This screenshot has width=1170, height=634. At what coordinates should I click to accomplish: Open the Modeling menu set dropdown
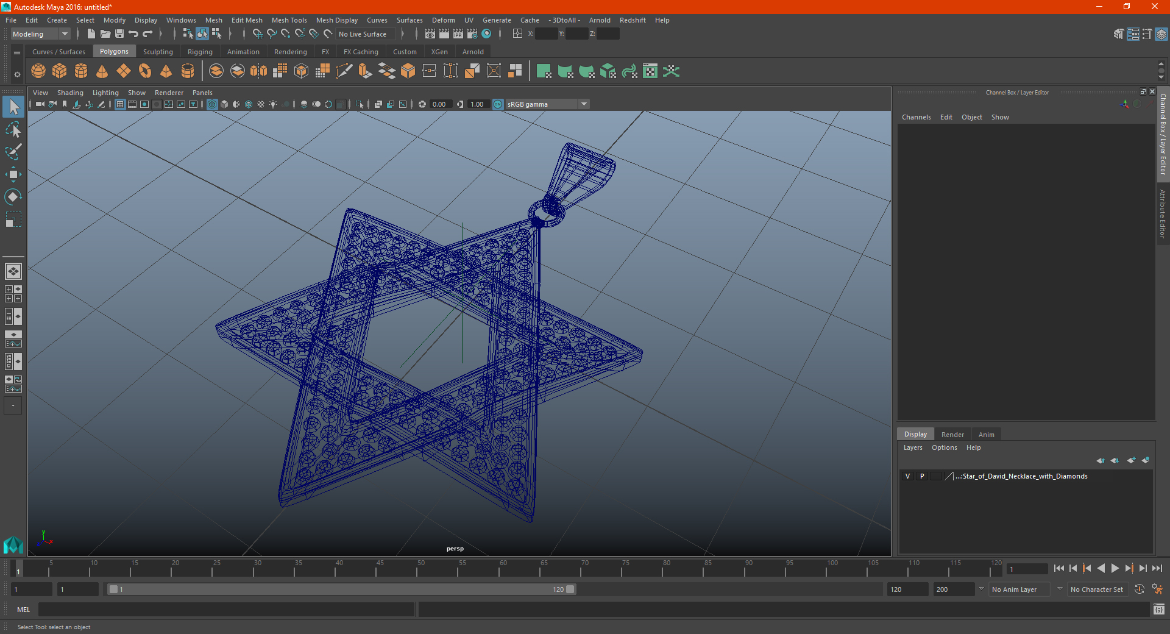click(40, 34)
